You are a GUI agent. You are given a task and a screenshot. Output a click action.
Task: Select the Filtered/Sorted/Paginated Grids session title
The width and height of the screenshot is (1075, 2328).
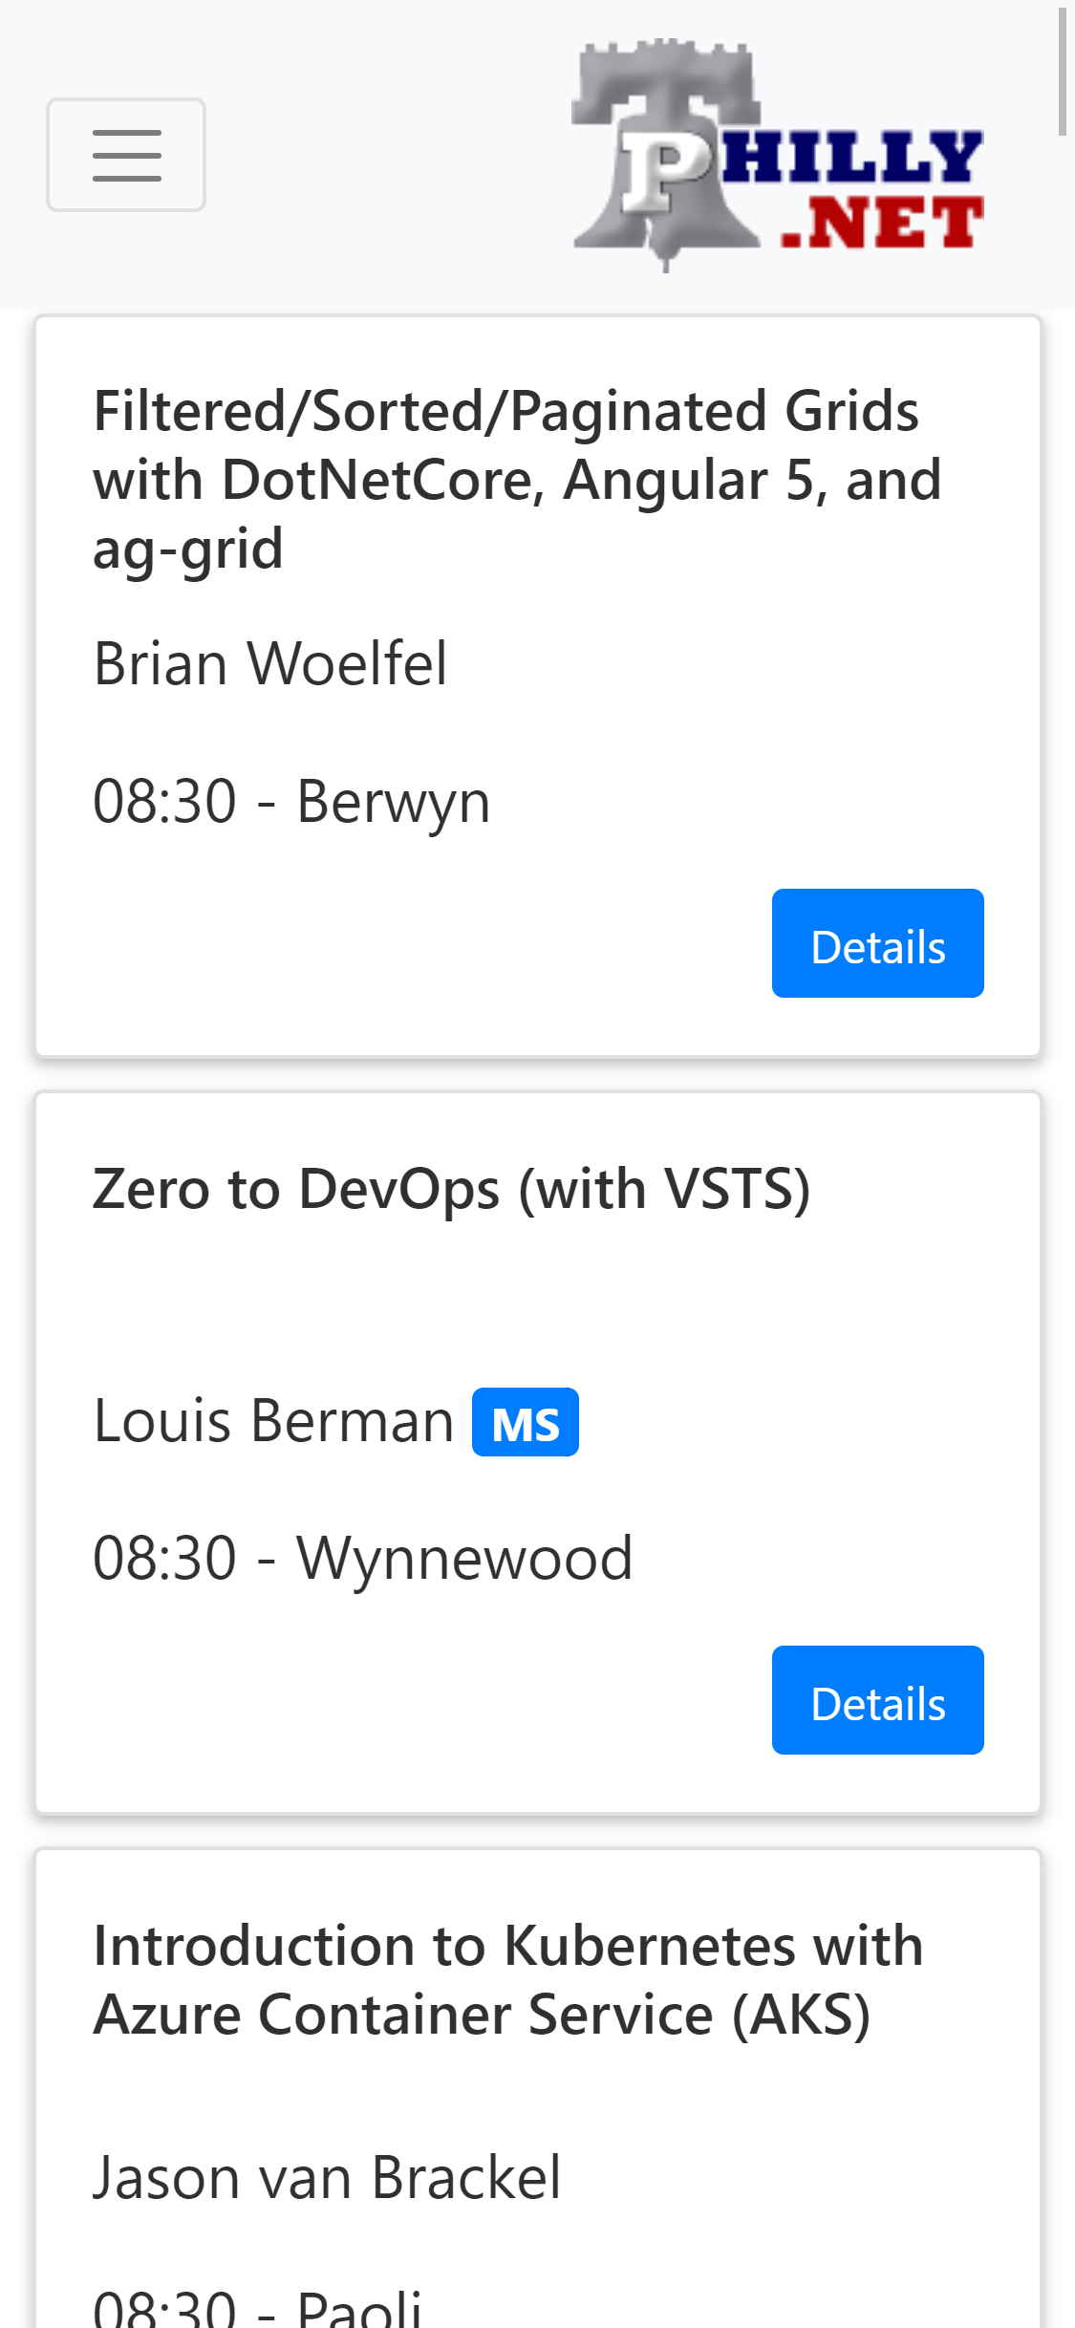[517, 480]
